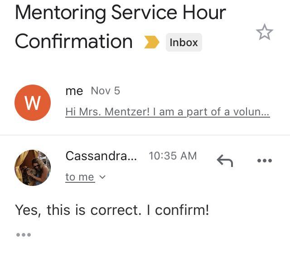Reply to Cassandra's message
Image resolution: width=290 pixels, height=271 pixels.
point(225,160)
